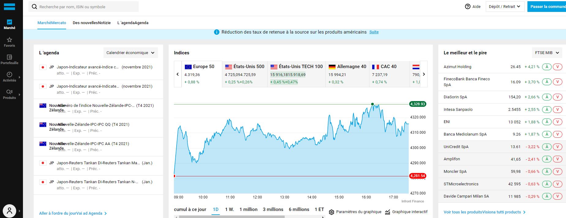566x218 pixels.
Task: Select the 1D chart period
Action: coord(216,209)
